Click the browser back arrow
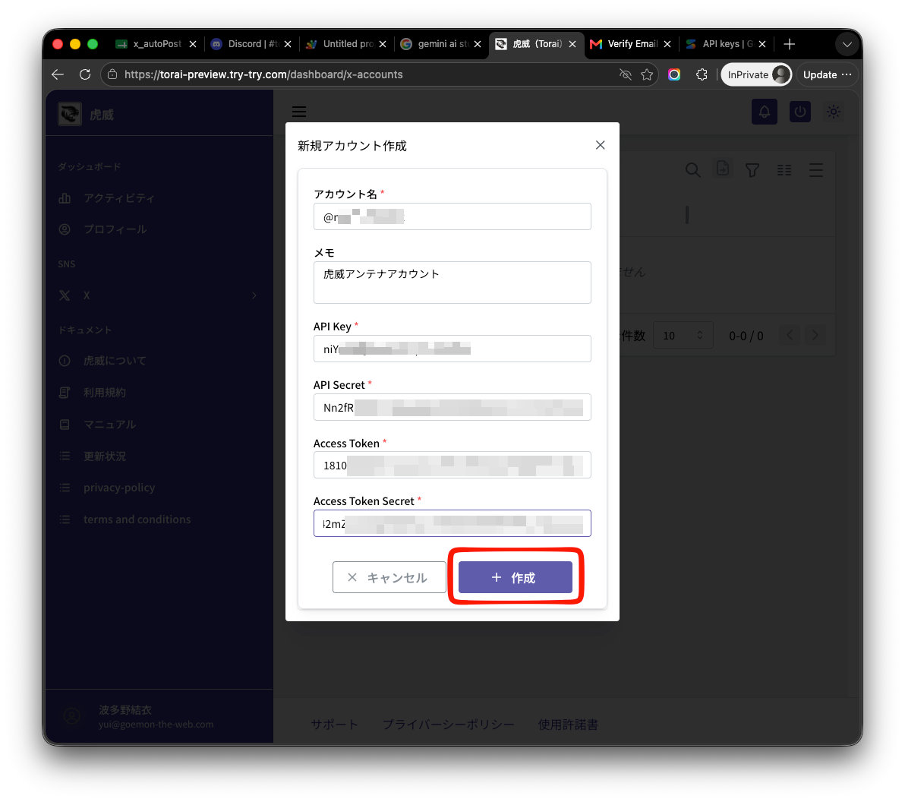Screen dimensions: 905x802 58,74
